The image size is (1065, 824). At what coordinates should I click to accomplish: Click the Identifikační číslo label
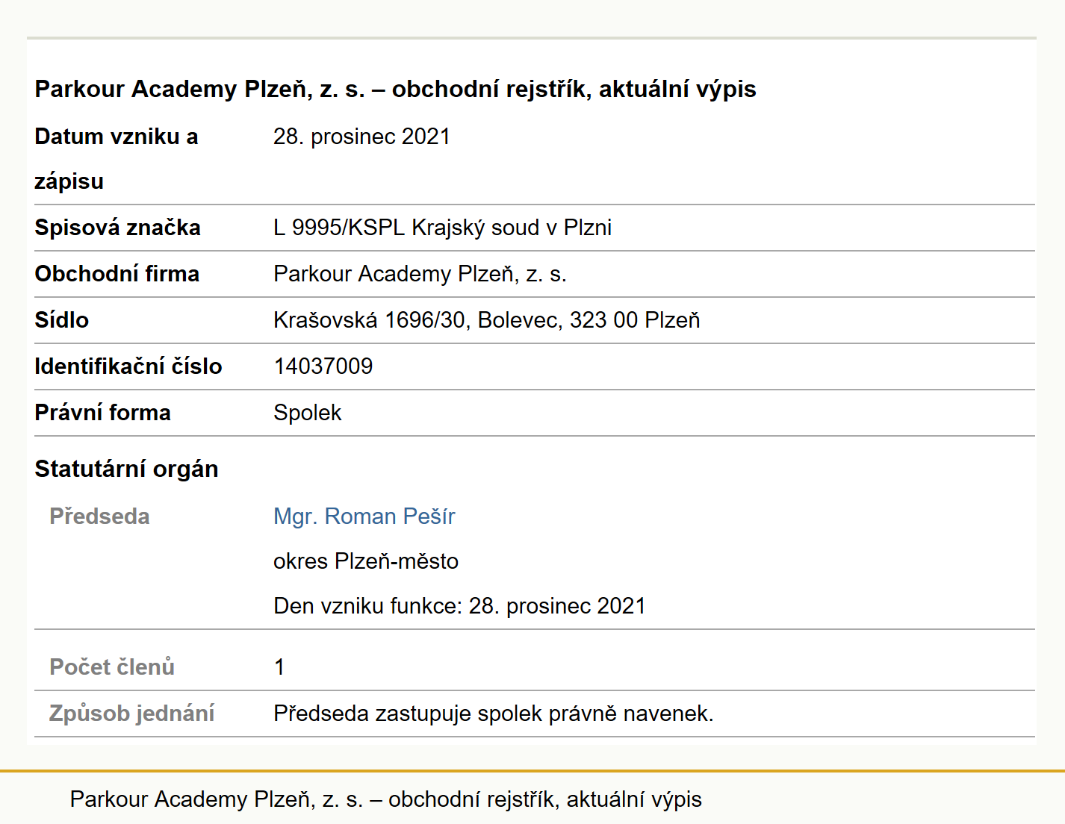click(x=128, y=366)
